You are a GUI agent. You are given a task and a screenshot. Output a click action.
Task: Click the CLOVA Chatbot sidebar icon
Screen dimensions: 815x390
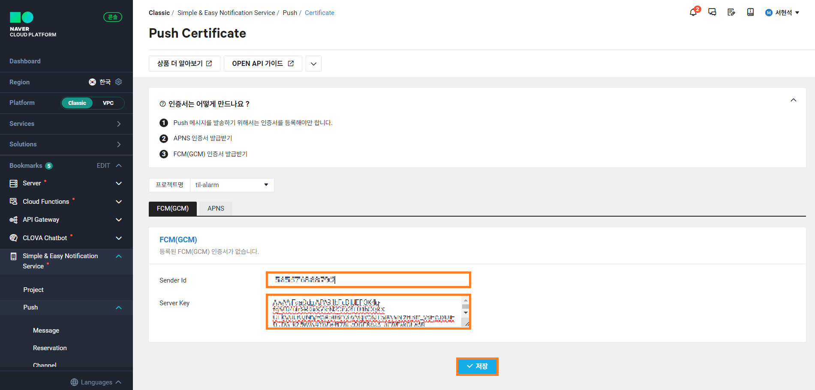pyautogui.click(x=14, y=238)
